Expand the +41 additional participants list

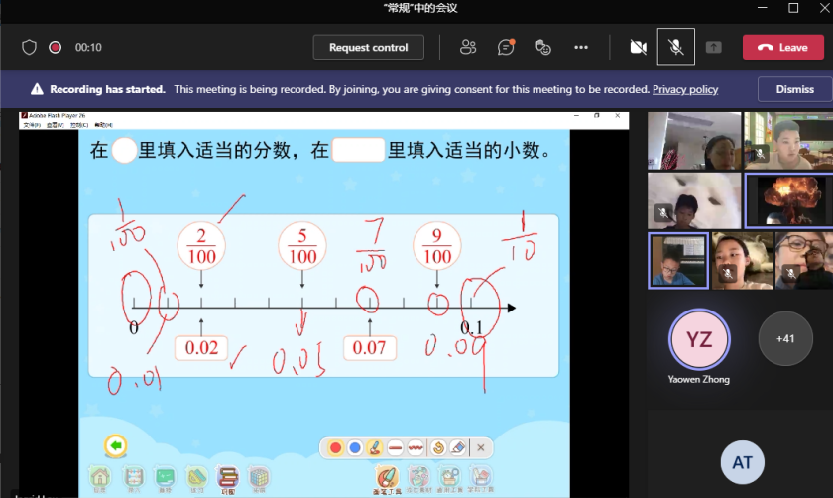785,338
